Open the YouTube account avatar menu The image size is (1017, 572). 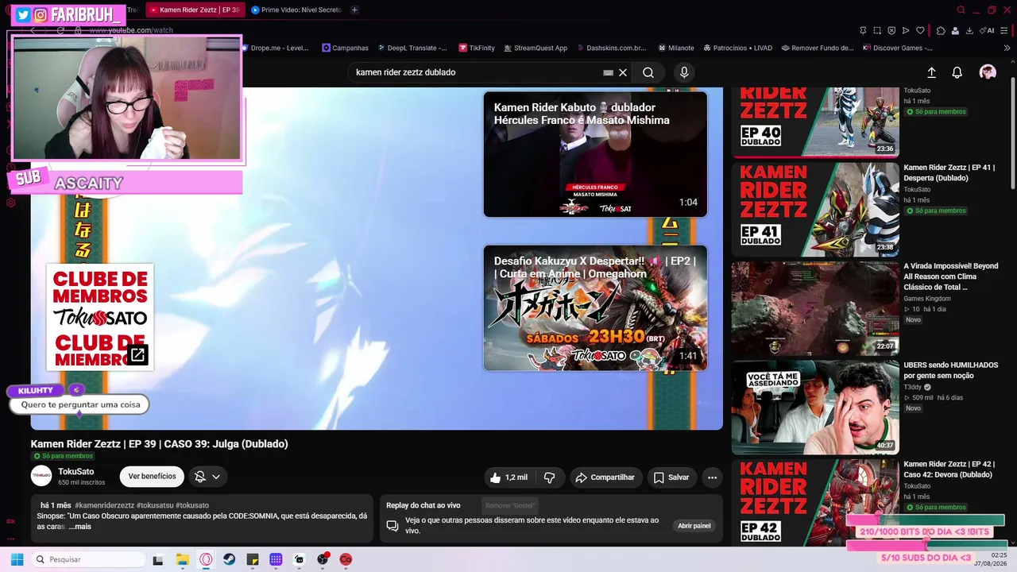coord(988,72)
